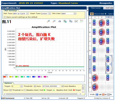Viewport: 115px width, 101px height.
Task: Open the Plot Type dropdown
Action: [21, 14]
